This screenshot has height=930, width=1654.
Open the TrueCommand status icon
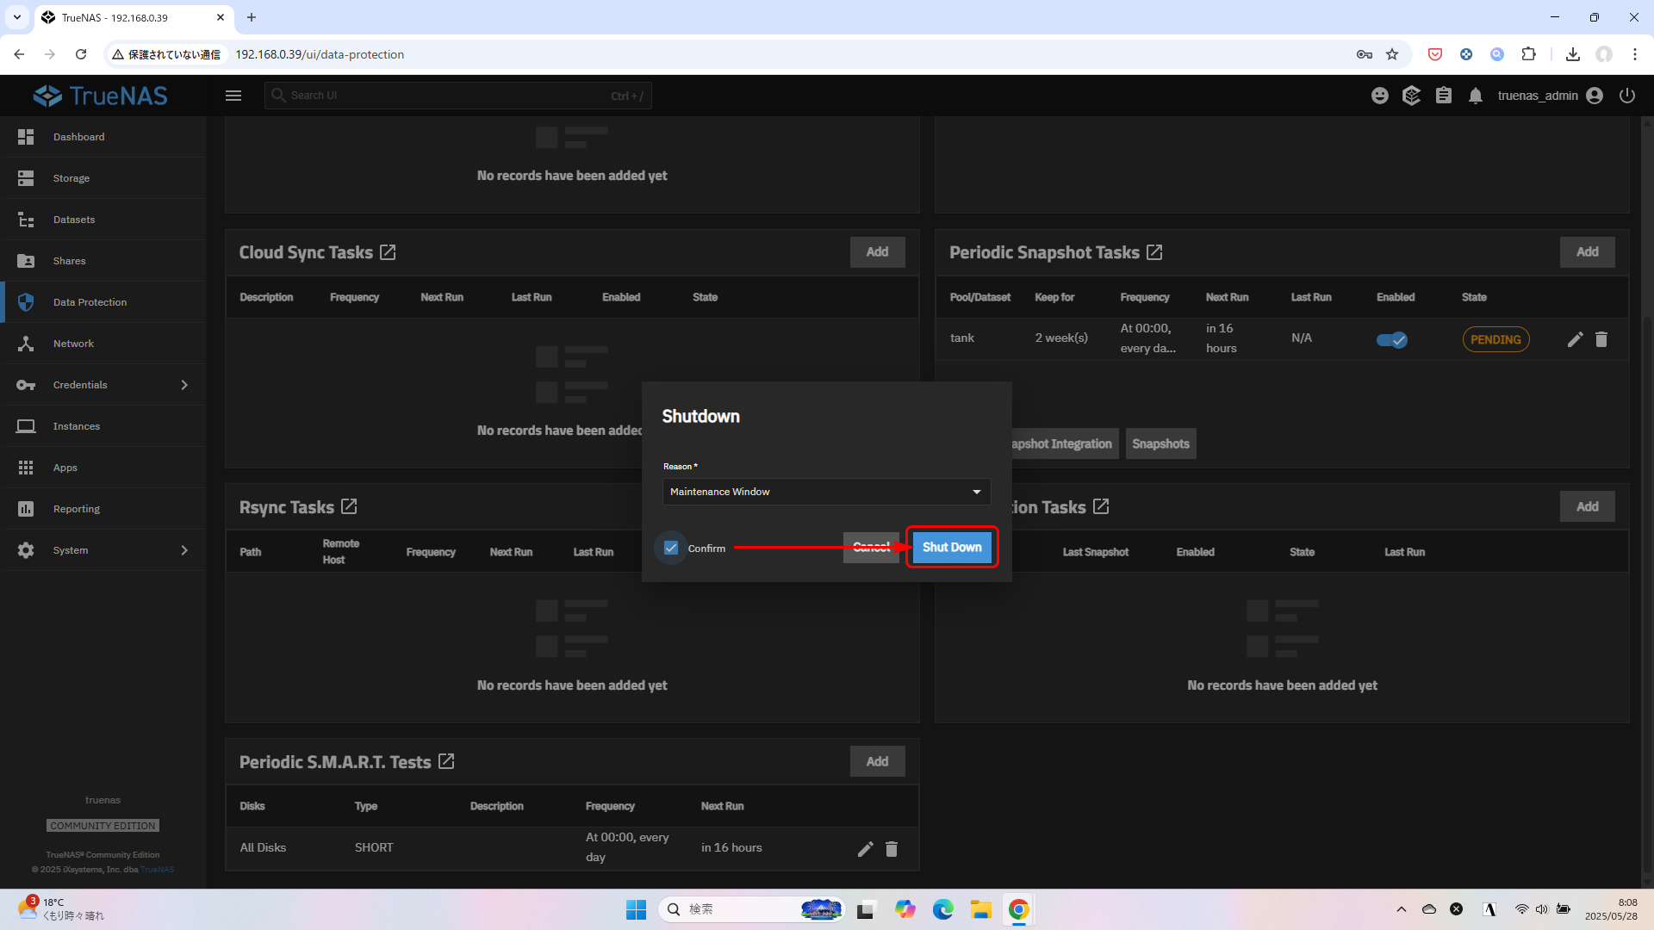pyautogui.click(x=1411, y=96)
